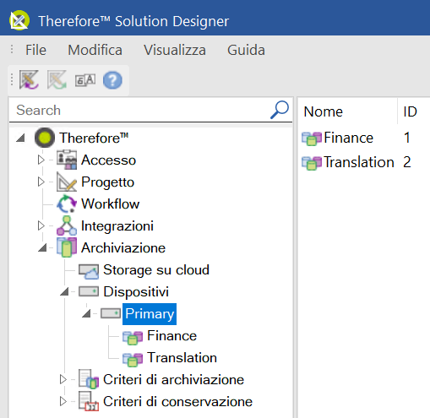
Task: Click ID value 2 in Translation row
Action: (407, 162)
